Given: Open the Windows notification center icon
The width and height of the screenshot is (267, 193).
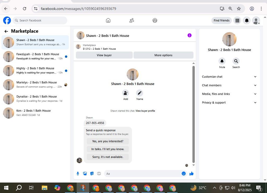Looking at the screenshot, I should (259, 188).
